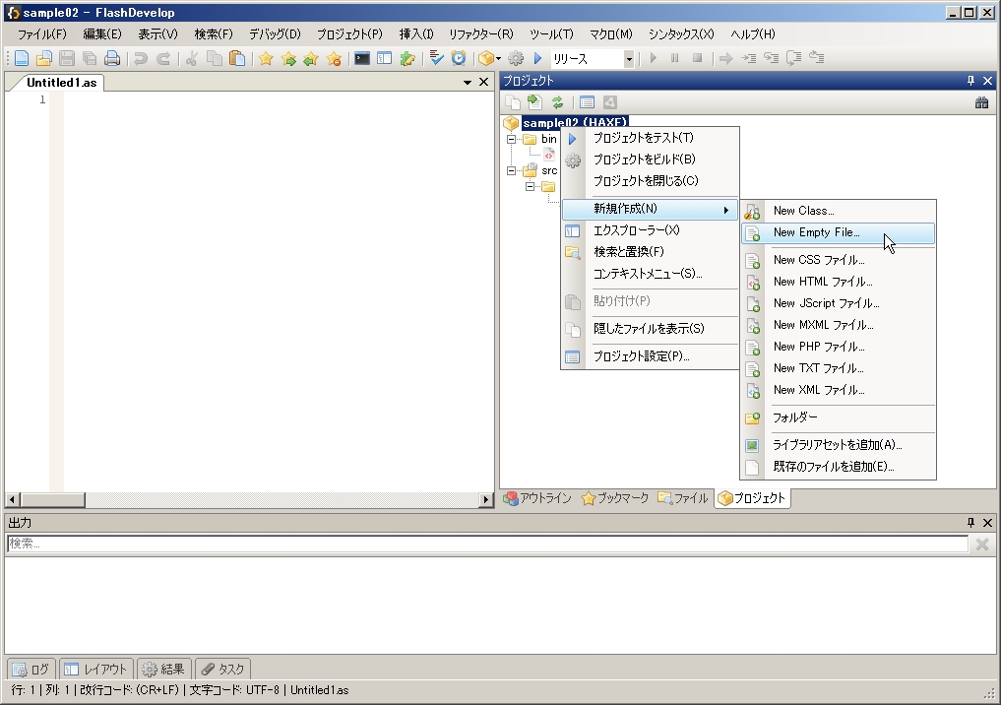The height and width of the screenshot is (705, 1001).
Task: Open the document tab list dropdown arrow
Action: 468,83
